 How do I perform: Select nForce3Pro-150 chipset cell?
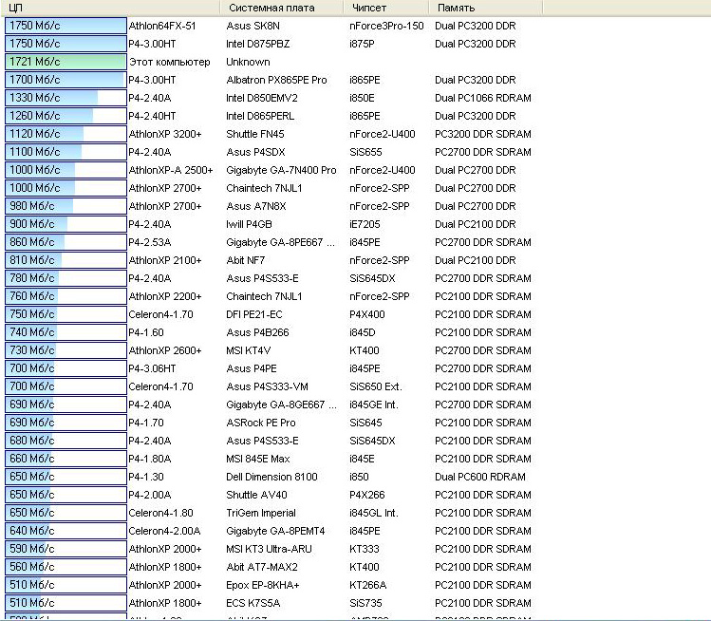tap(386, 26)
